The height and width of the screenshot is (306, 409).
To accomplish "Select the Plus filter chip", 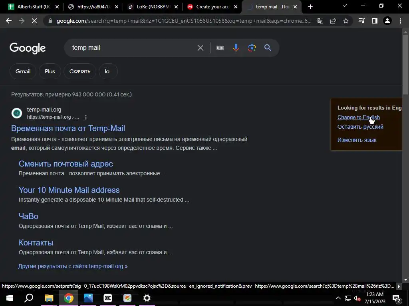I will pyautogui.click(x=50, y=71).
